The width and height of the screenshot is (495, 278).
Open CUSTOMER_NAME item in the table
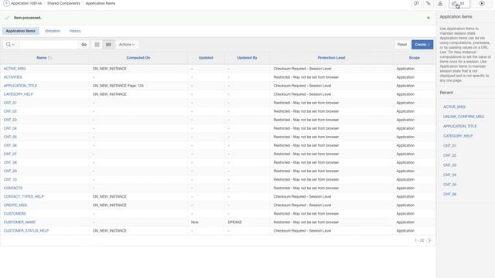19,222
